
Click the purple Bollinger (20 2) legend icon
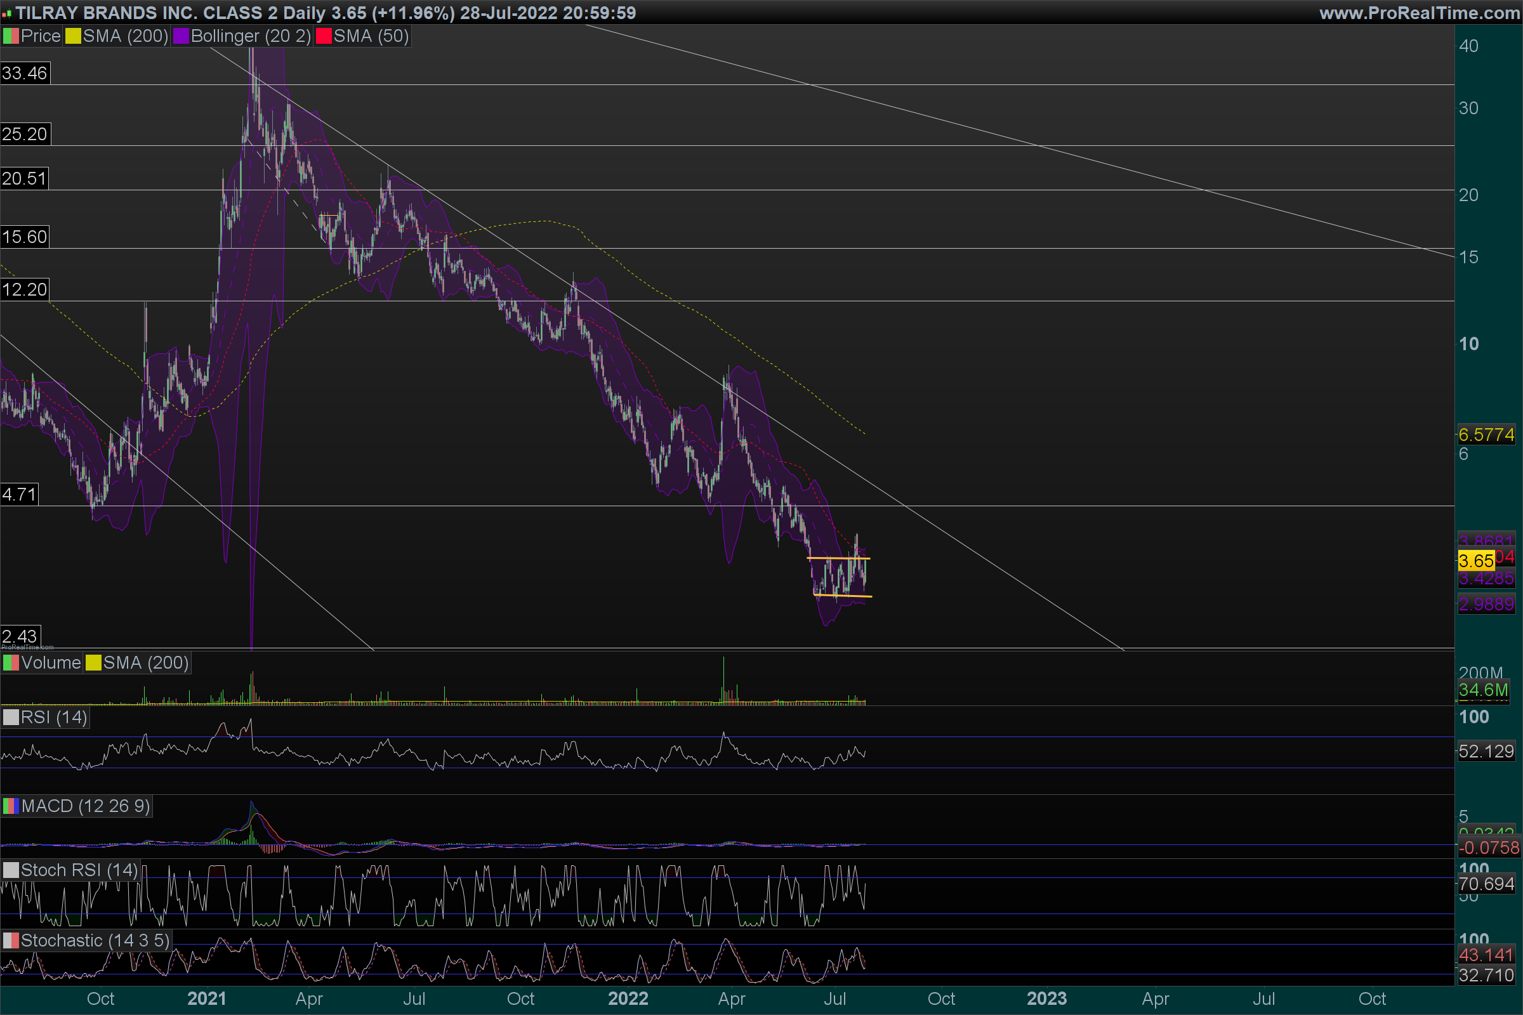click(x=181, y=36)
